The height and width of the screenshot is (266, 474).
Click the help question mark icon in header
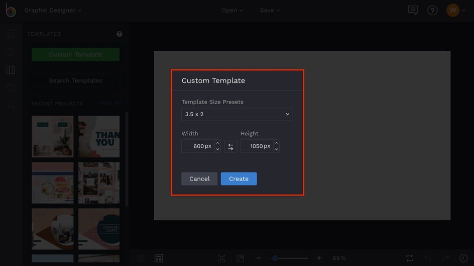[x=432, y=11]
